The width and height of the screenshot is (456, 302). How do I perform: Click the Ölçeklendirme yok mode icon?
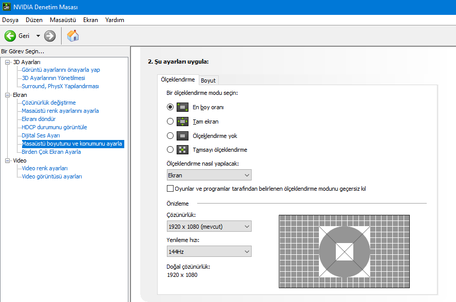coord(182,135)
